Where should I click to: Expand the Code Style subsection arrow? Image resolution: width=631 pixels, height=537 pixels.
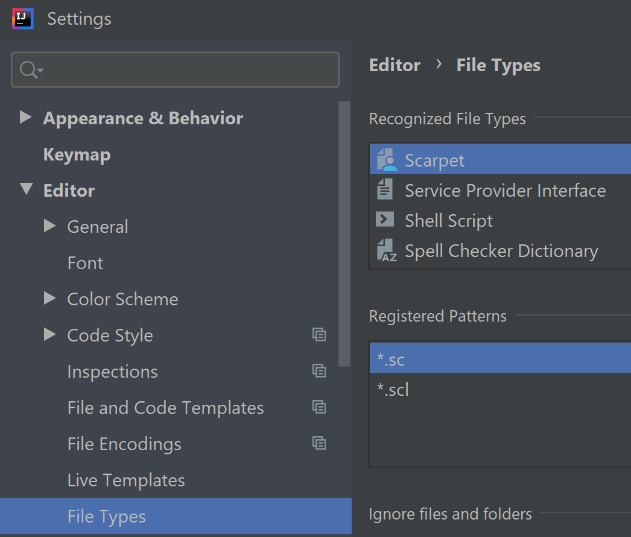(49, 334)
